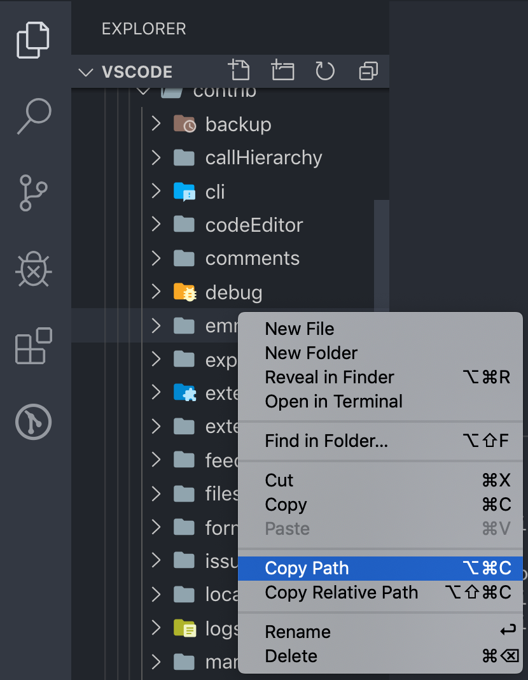
Task: Open the Source Control view icon
Action: click(33, 192)
